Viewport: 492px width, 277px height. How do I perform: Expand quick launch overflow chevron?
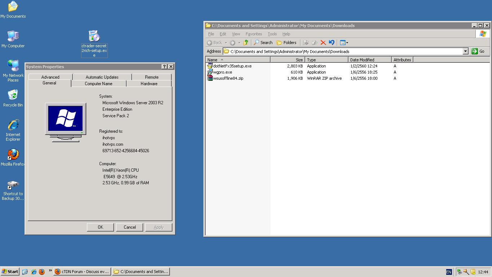click(x=50, y=271)
